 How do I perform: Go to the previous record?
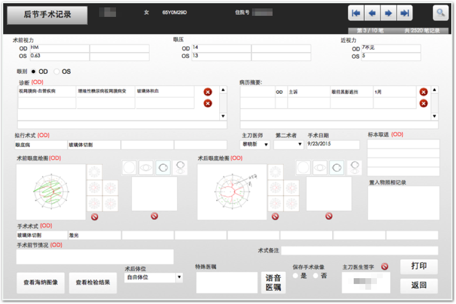tap(372, 13)
